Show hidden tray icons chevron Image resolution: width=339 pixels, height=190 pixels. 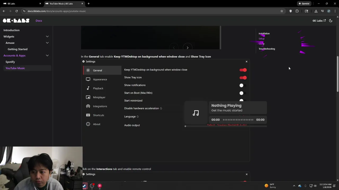[294, 186]
